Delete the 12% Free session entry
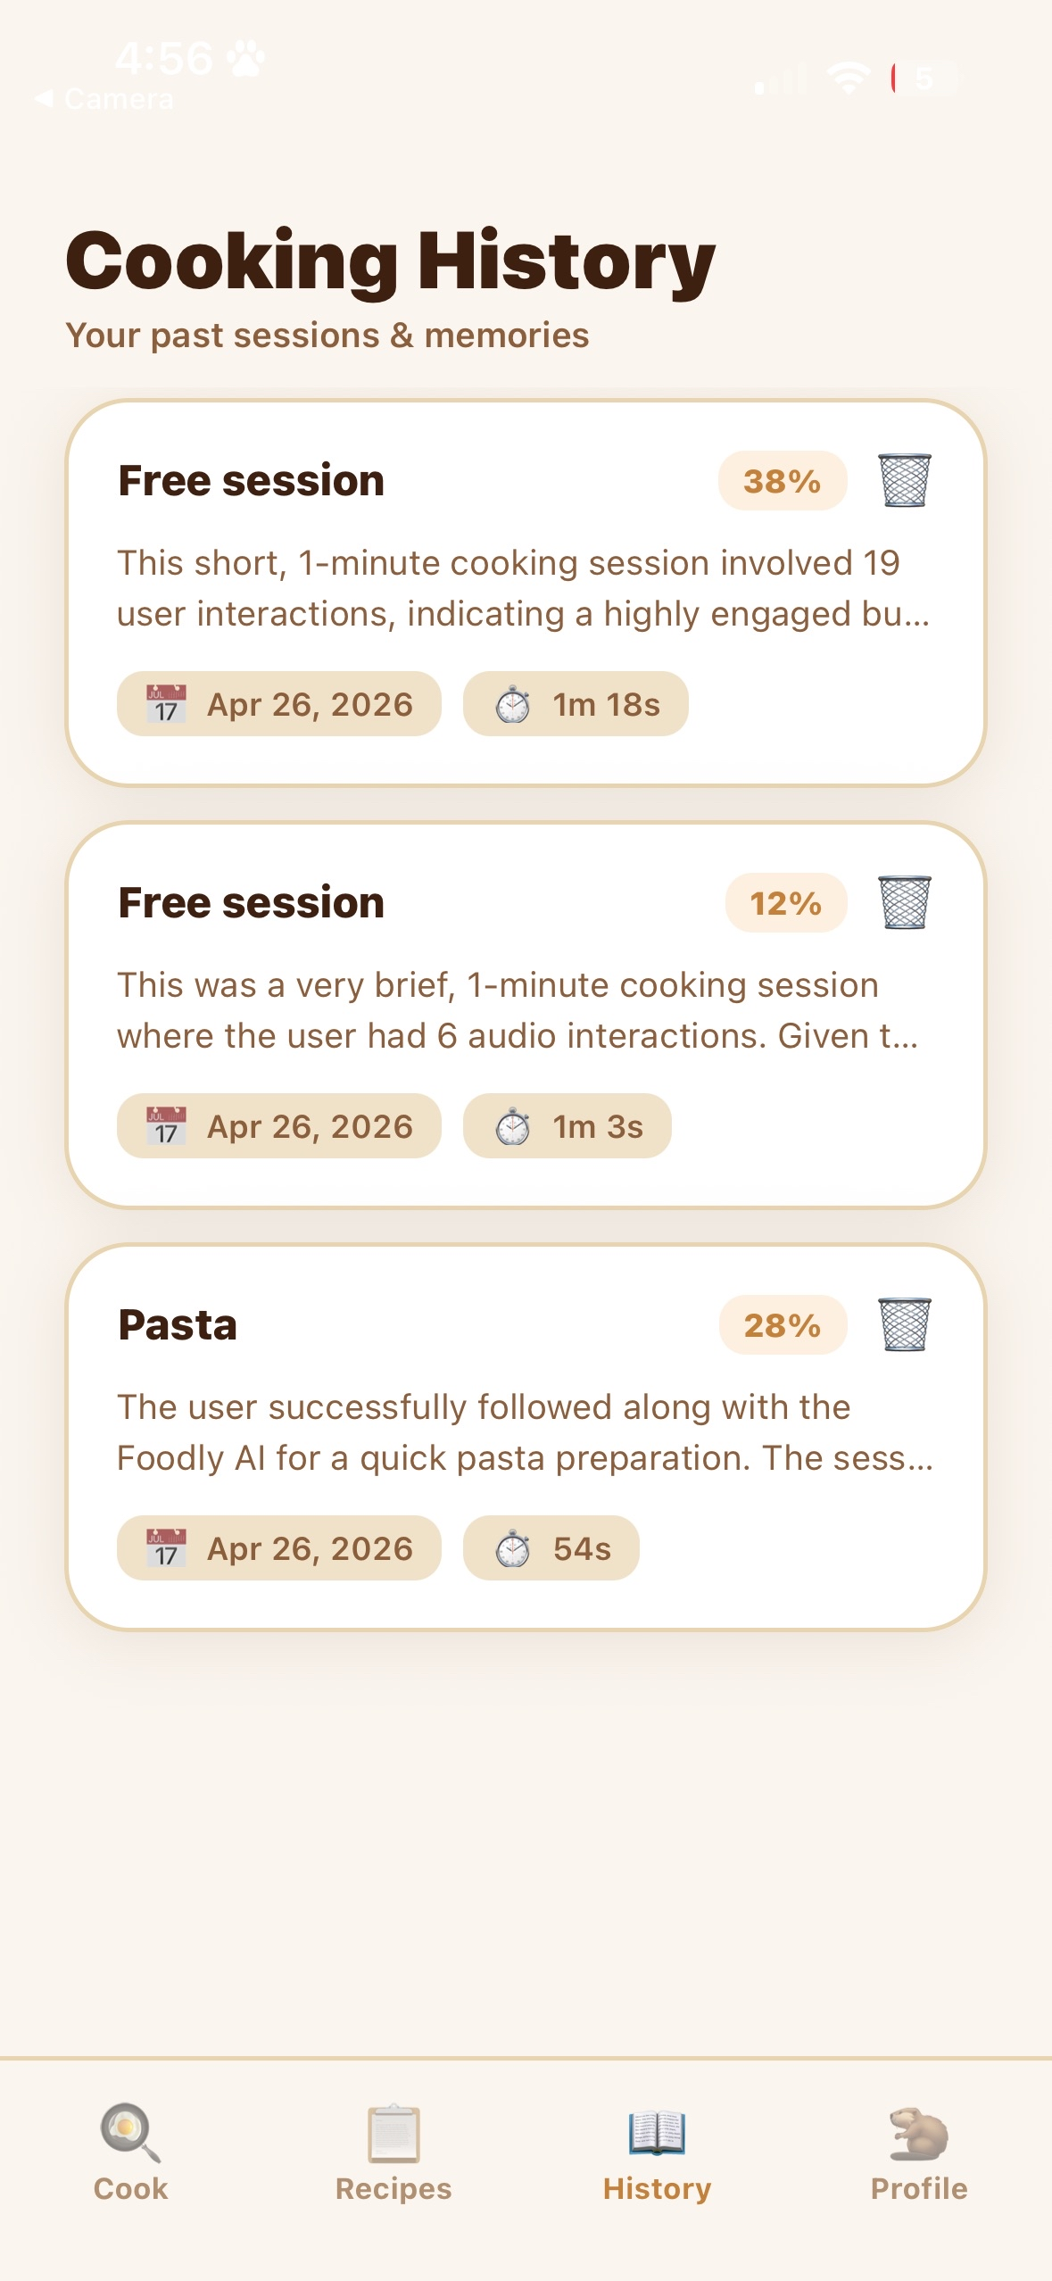This screenshot has width=1052, height=2281. (x=904, y=903)
